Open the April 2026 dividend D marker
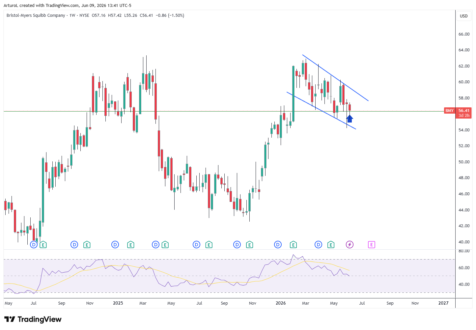476x330 pixels. [x=318, y=245]
